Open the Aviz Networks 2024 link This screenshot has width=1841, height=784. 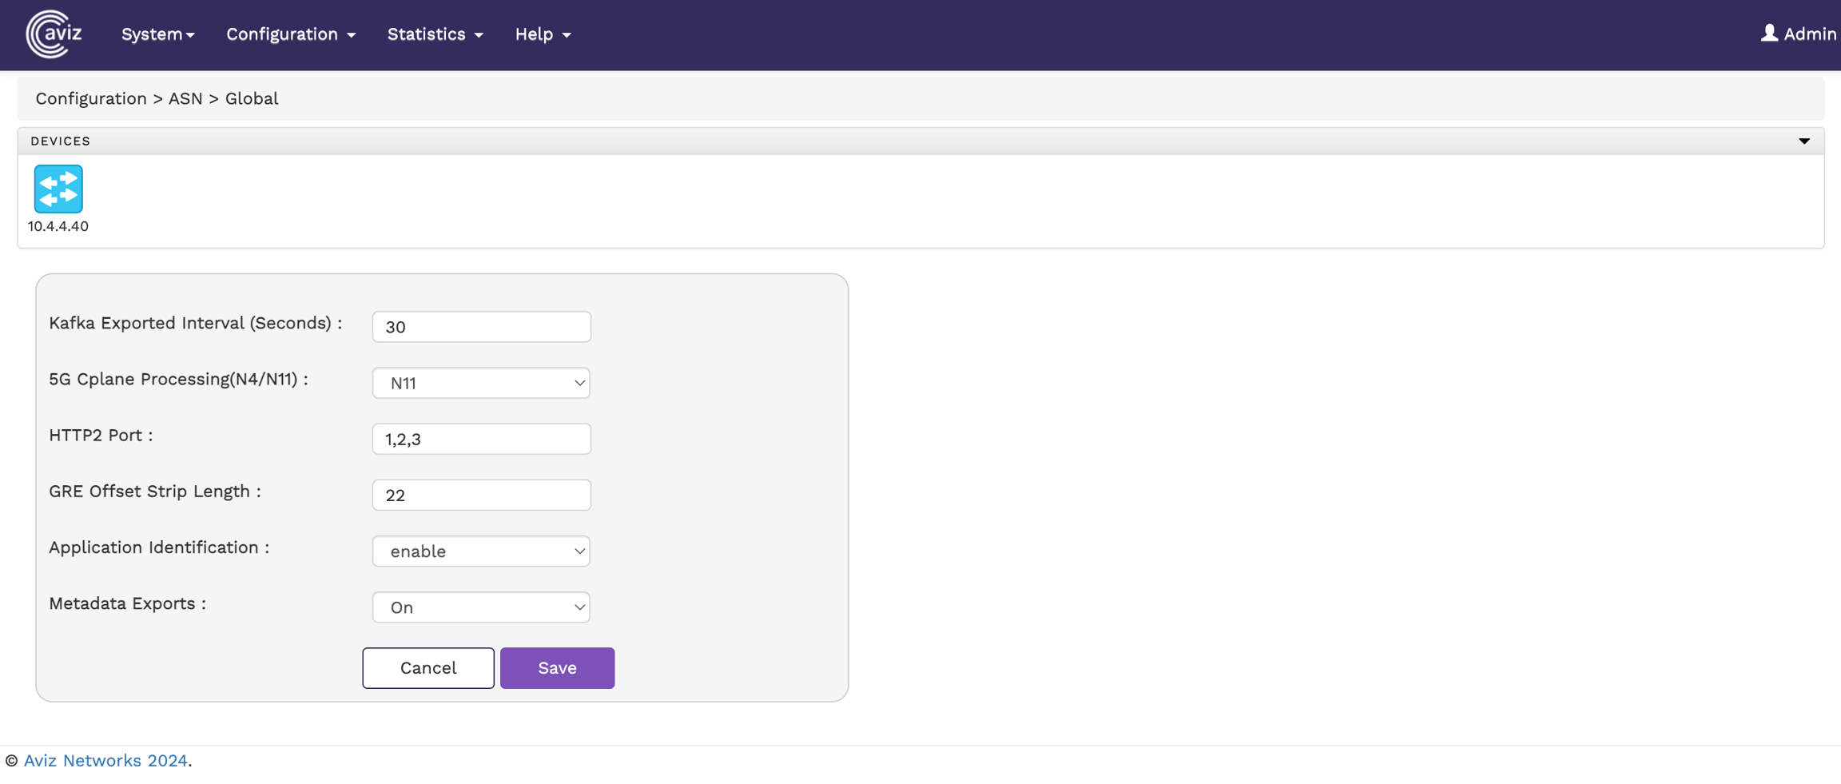pyautogui.click(x=105, y=761)
